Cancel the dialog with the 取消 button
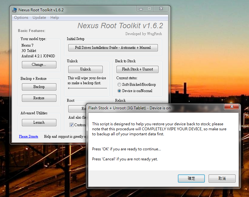 coord(222,179)
